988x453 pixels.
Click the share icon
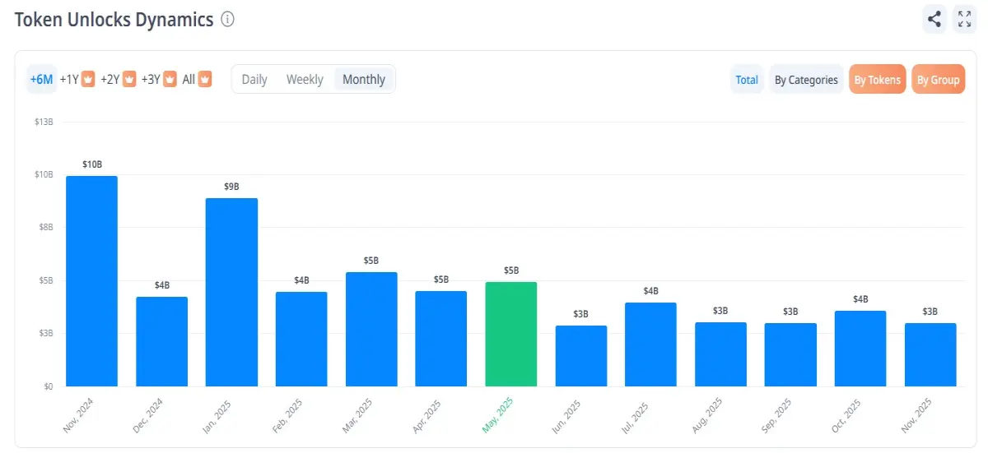tap(934, 19)
